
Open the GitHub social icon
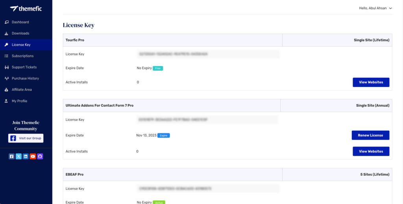click(40, 156)
